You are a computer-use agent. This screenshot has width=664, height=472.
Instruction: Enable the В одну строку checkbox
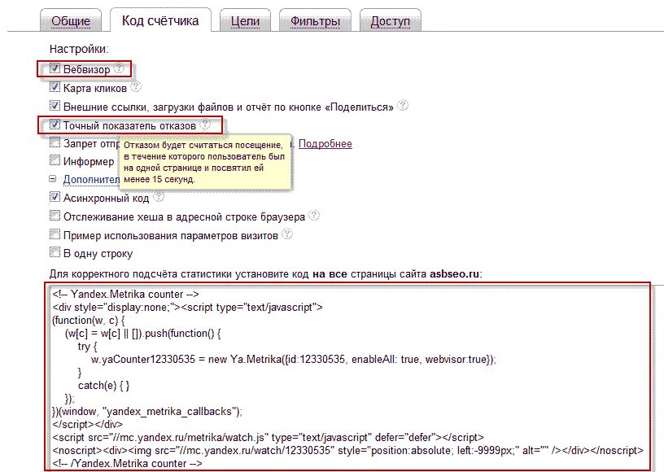pyautogui.click(x=55, y=252)
